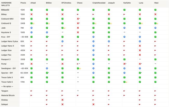Click the green checkmark for Bitbox02 under Maxi

click(x=155, y=10)
